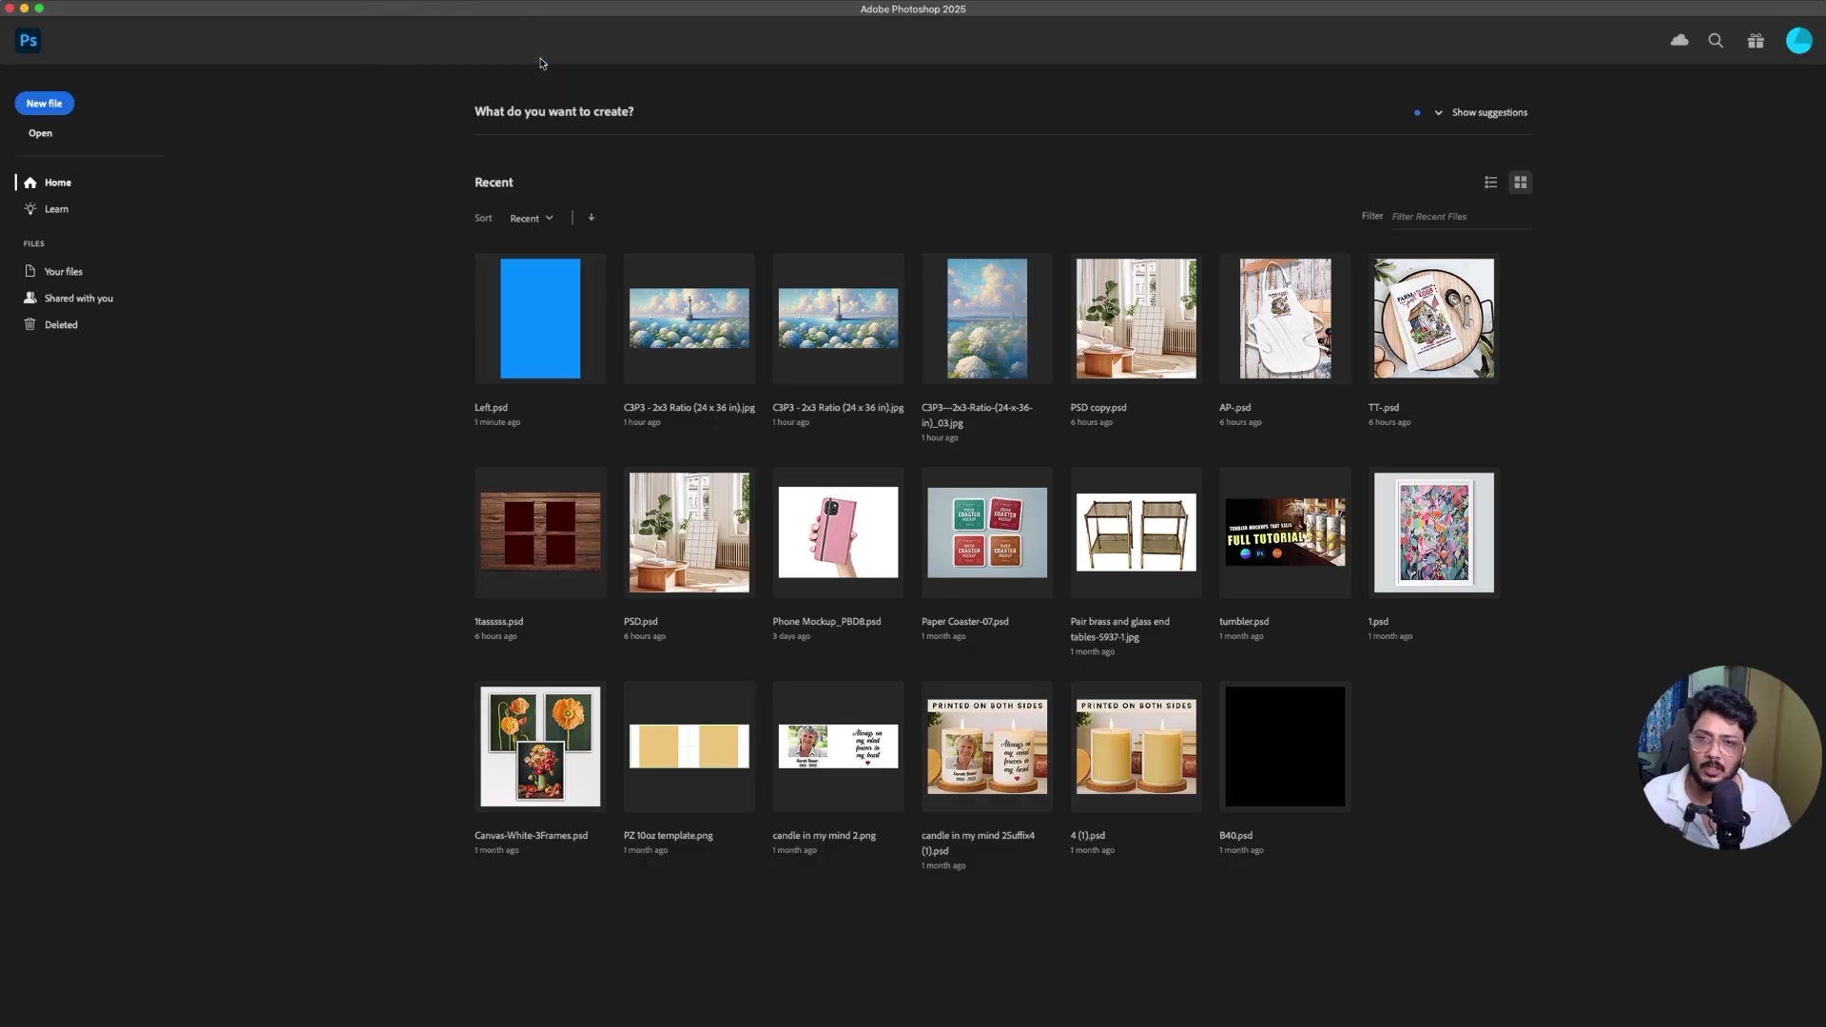Open Your files in the sidebar
The width and height of the screenshot is (1826, 1027).
(63, 271)
